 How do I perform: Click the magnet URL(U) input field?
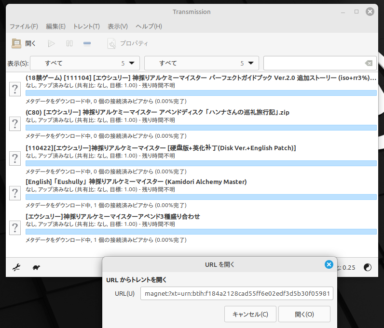click(236, 293)
